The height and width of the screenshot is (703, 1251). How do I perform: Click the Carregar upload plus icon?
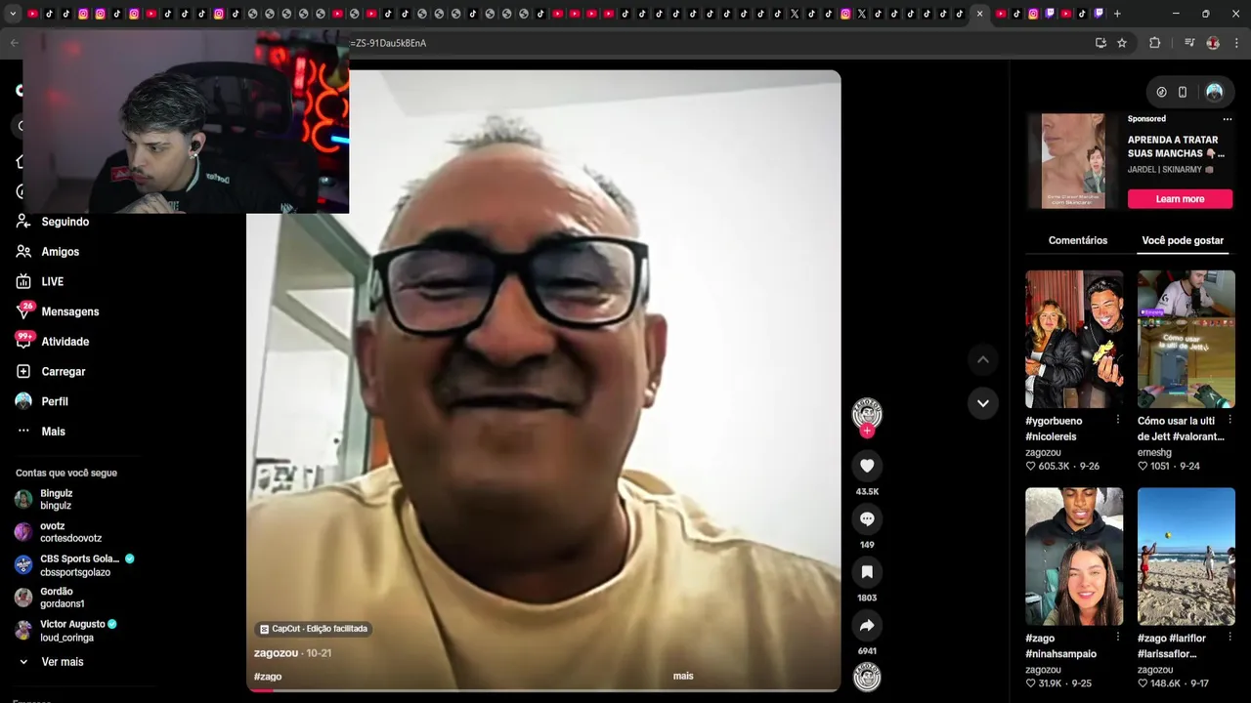[x=23, y=371]
